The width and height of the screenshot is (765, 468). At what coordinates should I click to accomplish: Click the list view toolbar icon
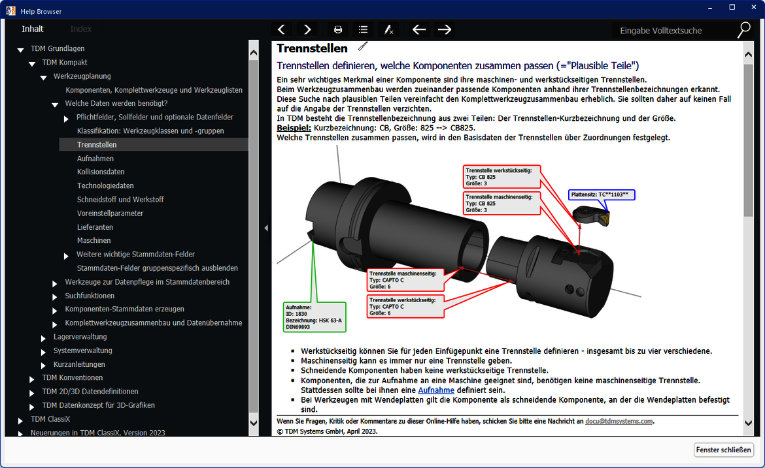pos(363,29)
